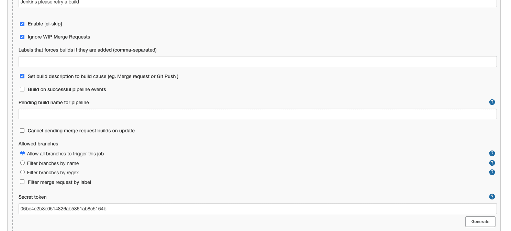Click the labels that force builds field

[x=257, y=62]
